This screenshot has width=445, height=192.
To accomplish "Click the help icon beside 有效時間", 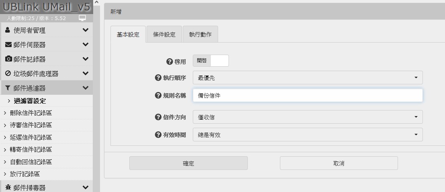I will [158, 135].
